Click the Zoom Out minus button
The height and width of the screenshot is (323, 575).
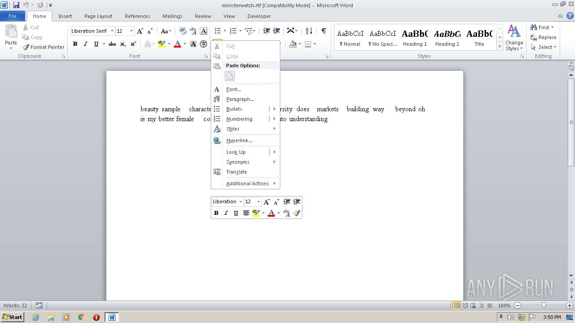coord(517,306)
